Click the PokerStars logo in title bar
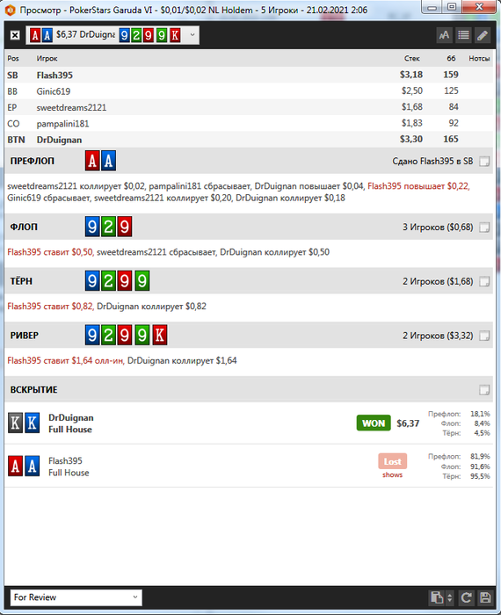This screenshot has height=615, width=501. 11,10
